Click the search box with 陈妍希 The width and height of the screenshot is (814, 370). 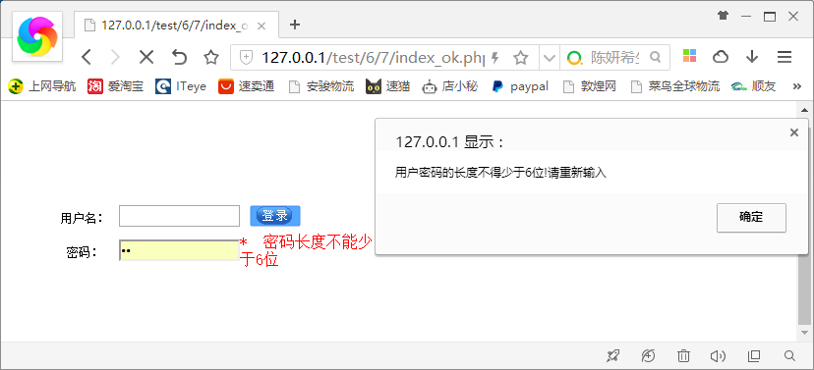615,57
